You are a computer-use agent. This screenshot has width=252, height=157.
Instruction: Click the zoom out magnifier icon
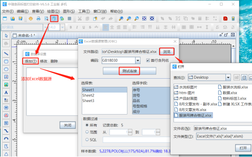(x=129, y=19)
